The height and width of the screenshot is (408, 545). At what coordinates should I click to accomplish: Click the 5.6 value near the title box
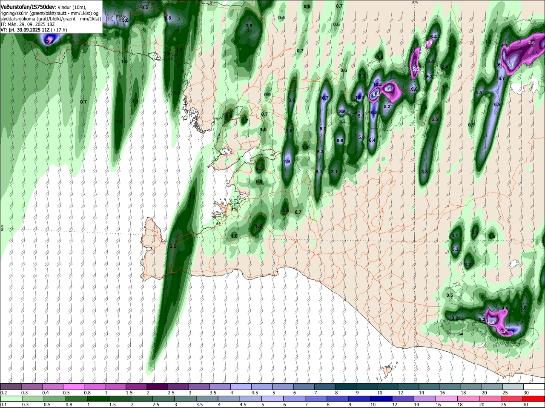pos(125,20)
